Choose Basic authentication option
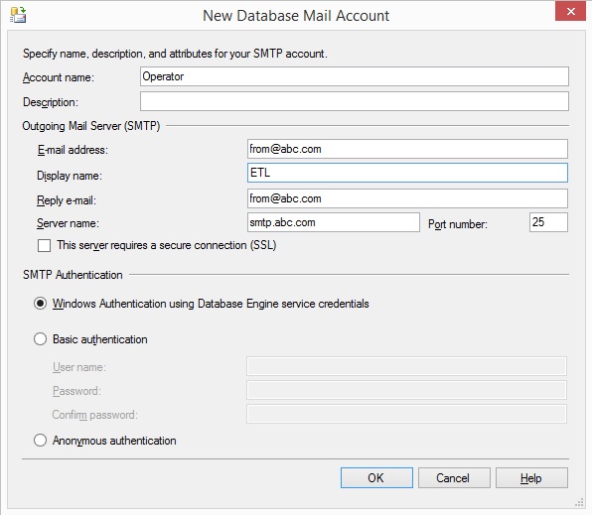This screenshot has height=515, width=592. pyautogui.click(x=40, y=338)
